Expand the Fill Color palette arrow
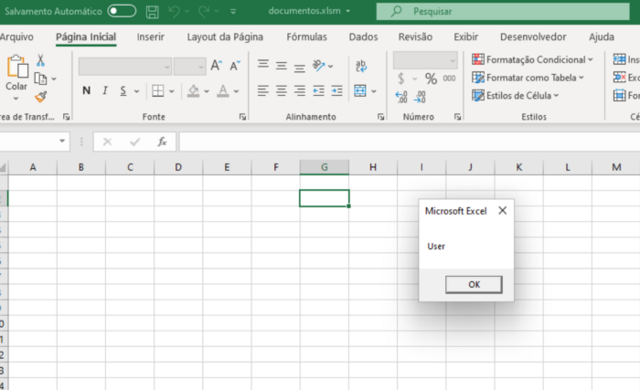Screen dimensions: 640x390 click(207, 91)
